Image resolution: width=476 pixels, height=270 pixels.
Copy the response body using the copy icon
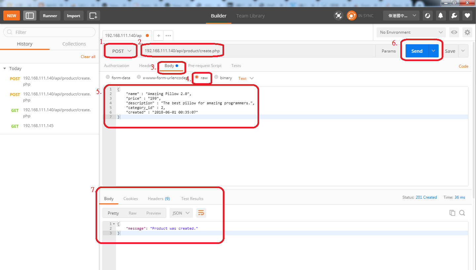pos(452,213)
